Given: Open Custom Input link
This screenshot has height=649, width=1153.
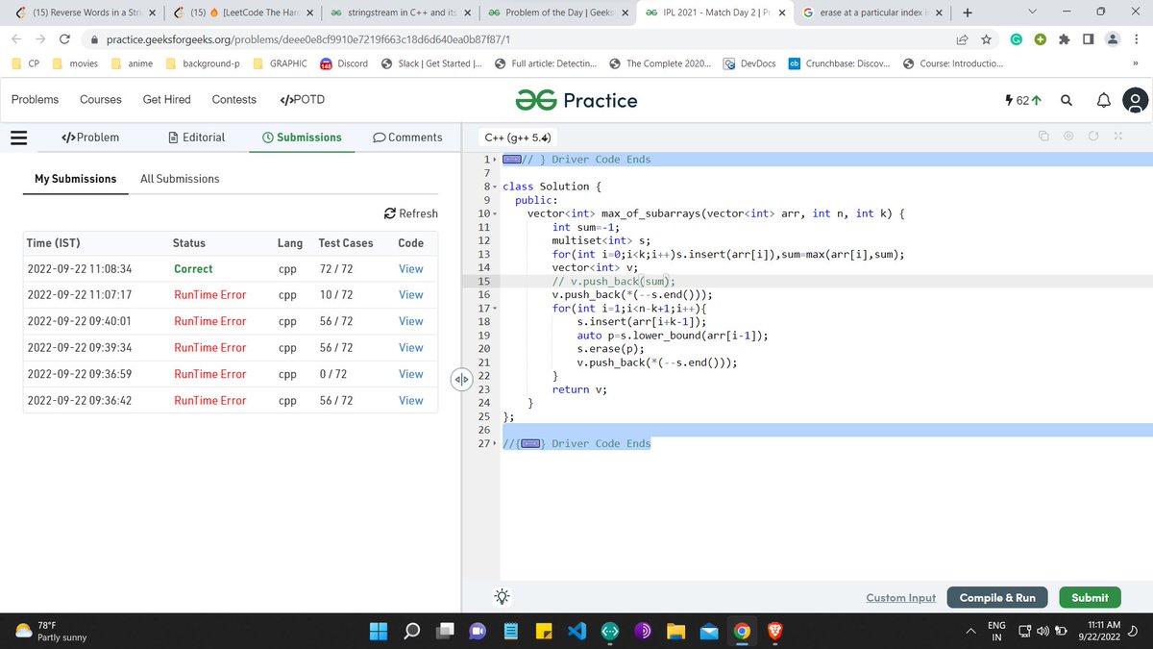Looking at the screenshot, I should [900, 598].
